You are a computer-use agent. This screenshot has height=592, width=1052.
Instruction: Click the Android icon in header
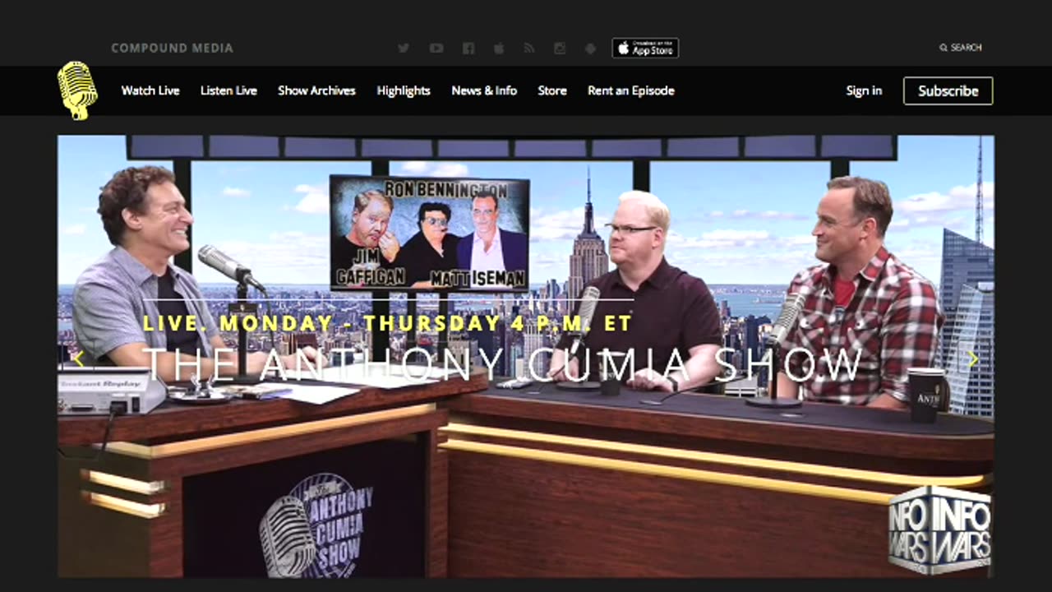(590, 49)
